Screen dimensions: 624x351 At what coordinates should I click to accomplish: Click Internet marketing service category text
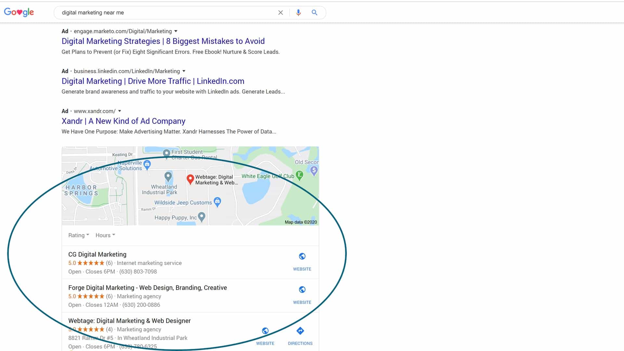(149, 263)
